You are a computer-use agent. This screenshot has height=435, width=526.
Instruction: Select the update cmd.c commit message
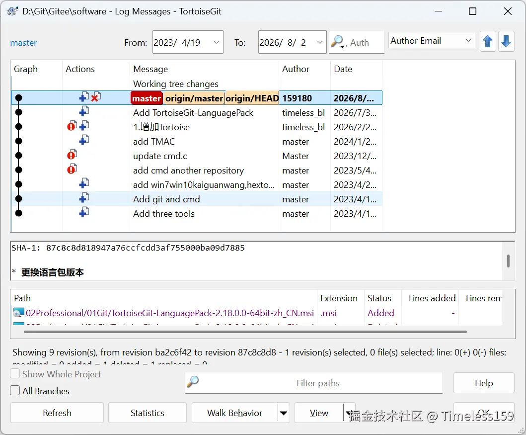click(x=160, y=156)
